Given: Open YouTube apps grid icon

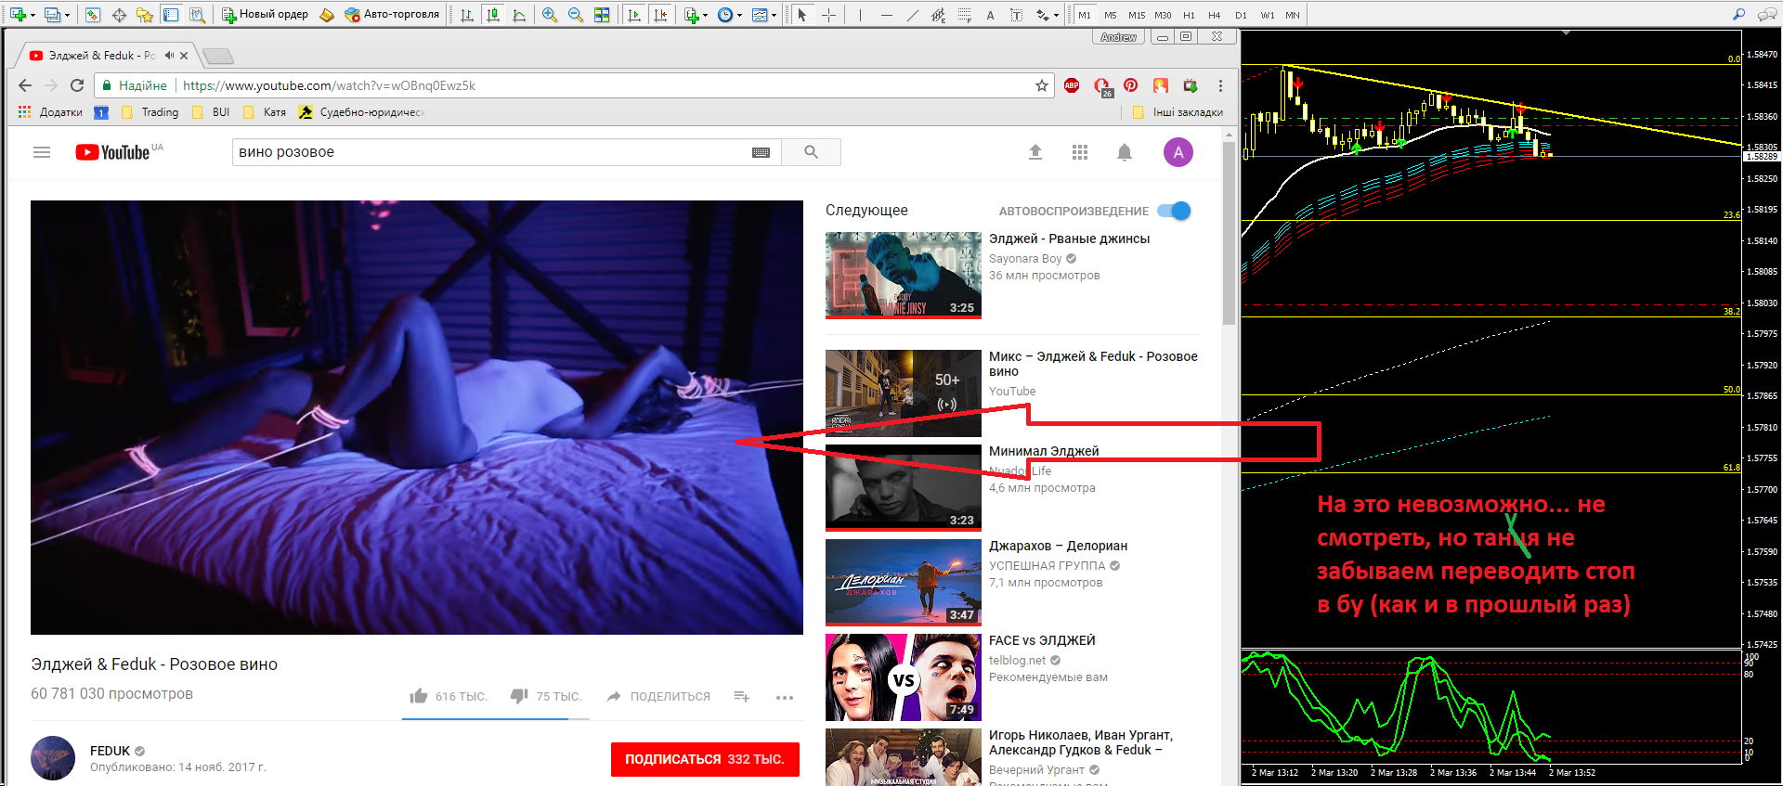Looking at the screenshot, I should pyautogui.click(x=1080, y=152).
